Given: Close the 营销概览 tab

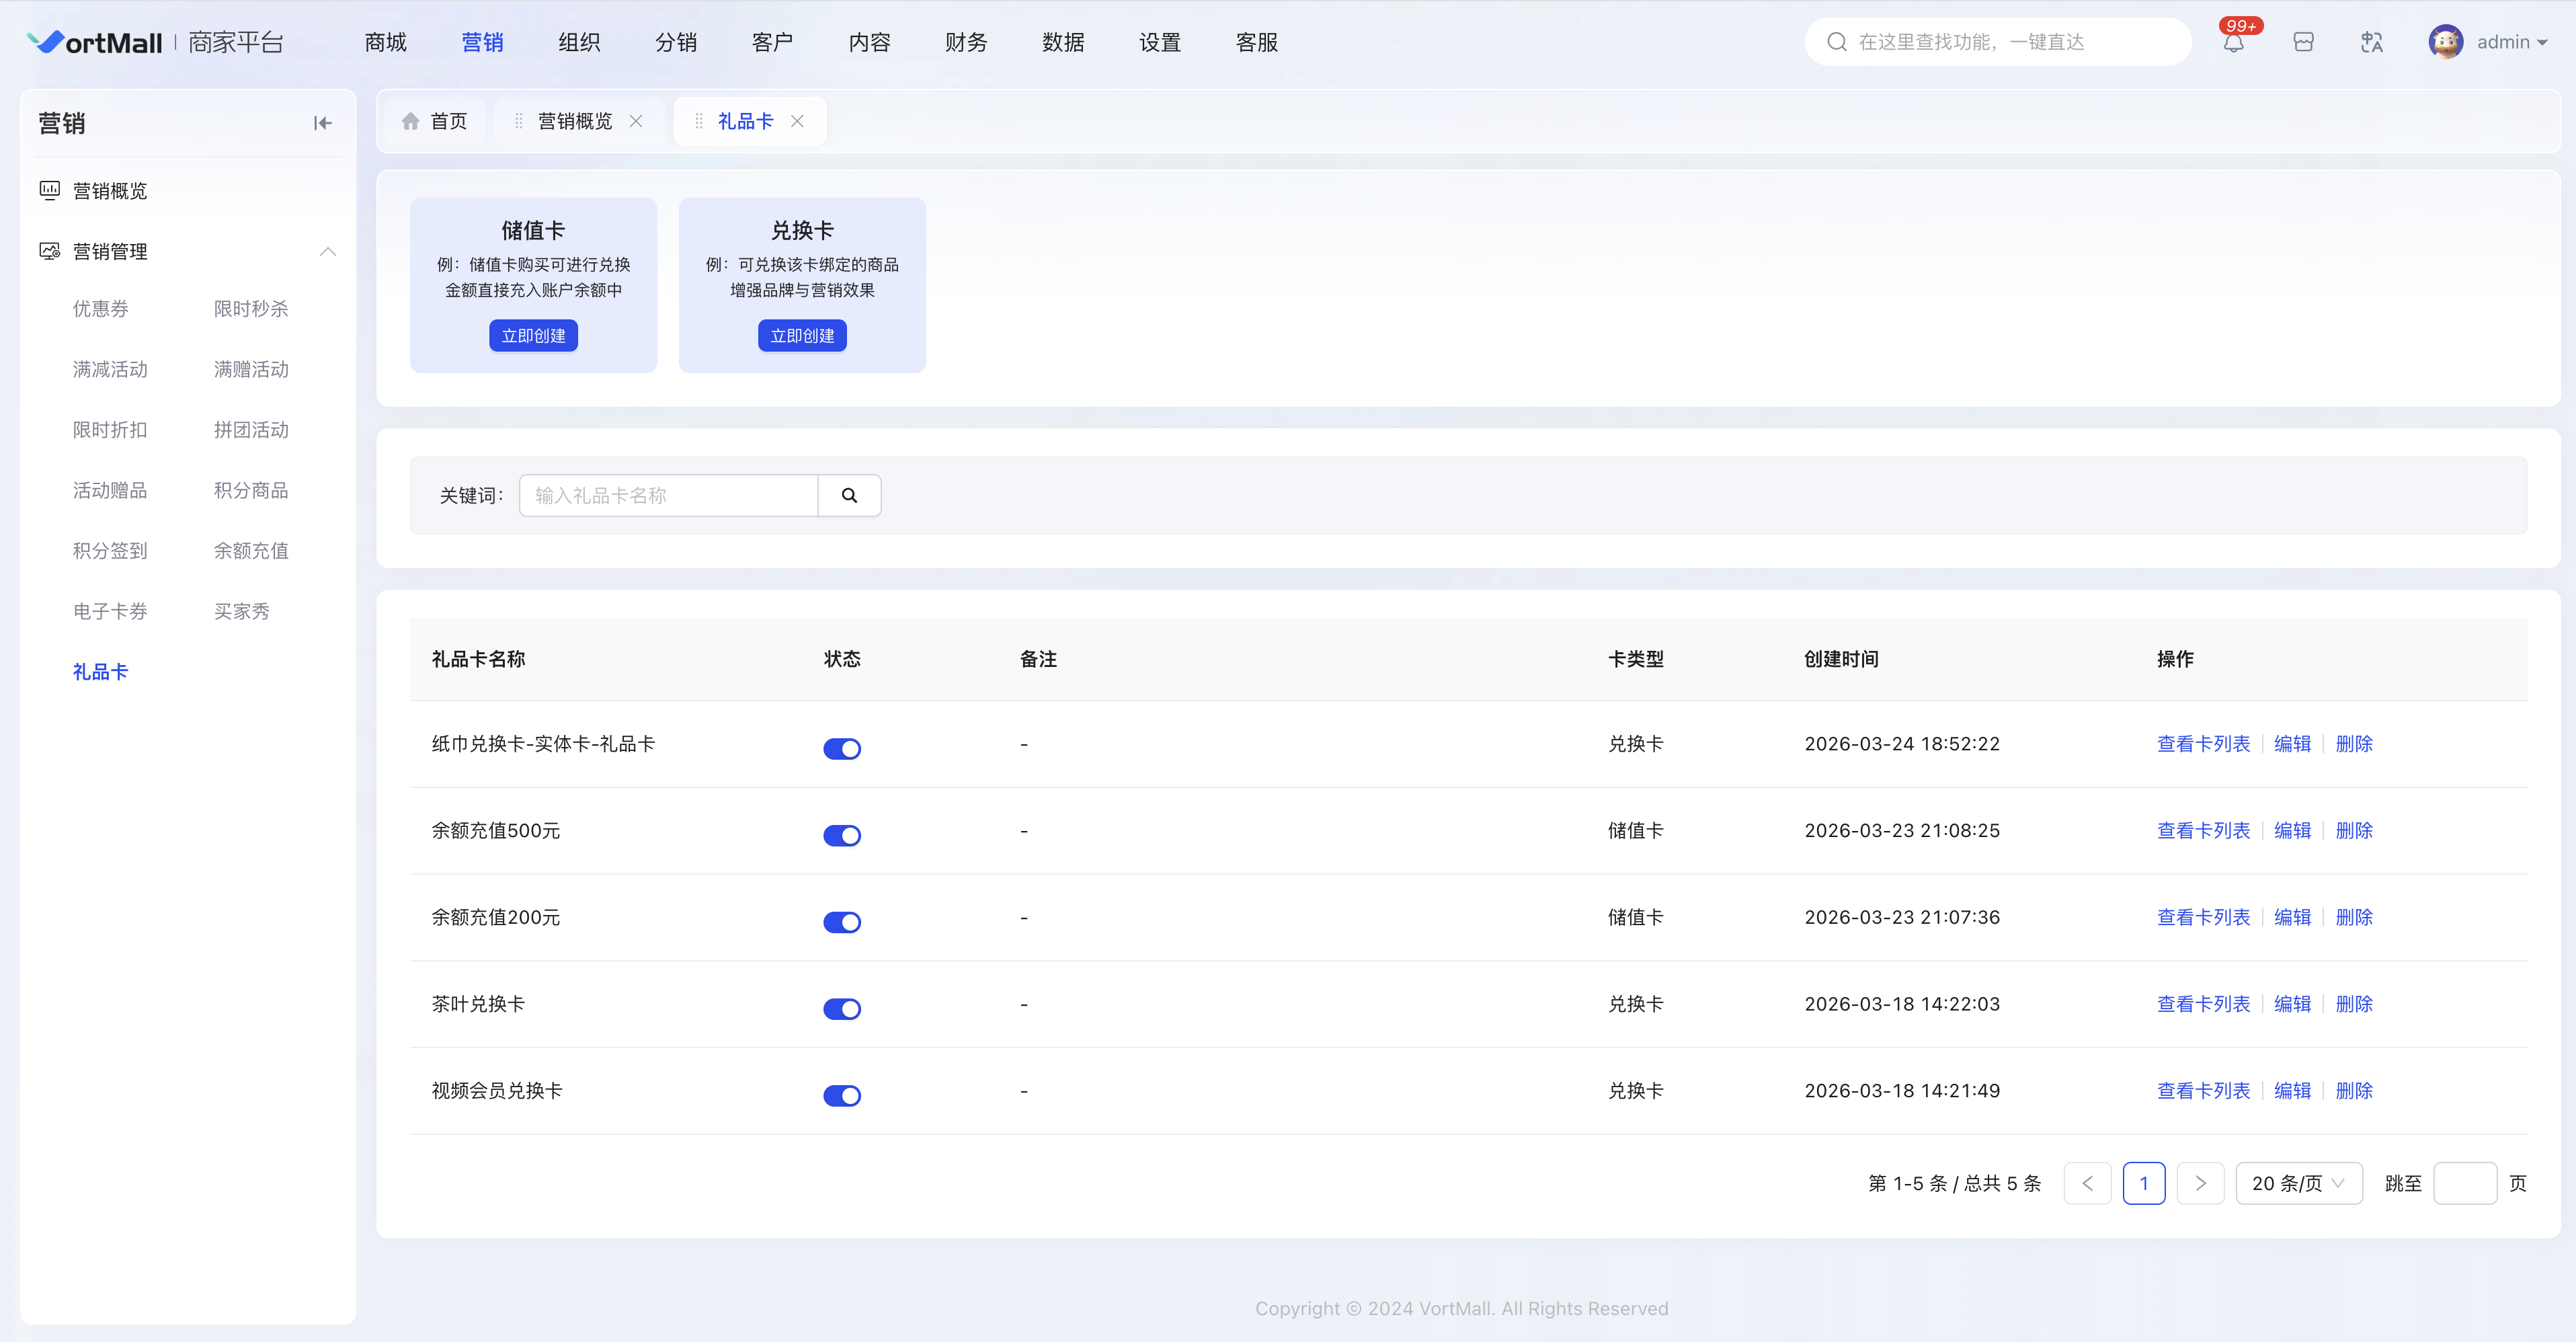Looking at the screenshot, I should pos(636,121).
